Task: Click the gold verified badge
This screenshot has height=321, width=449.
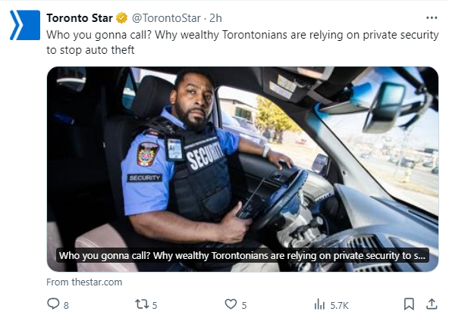Action: click(121, 18)
